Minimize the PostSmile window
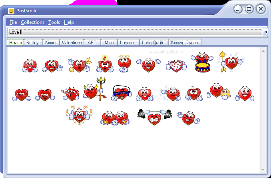This screenshot has width=271, height=178. pos(238,9)
